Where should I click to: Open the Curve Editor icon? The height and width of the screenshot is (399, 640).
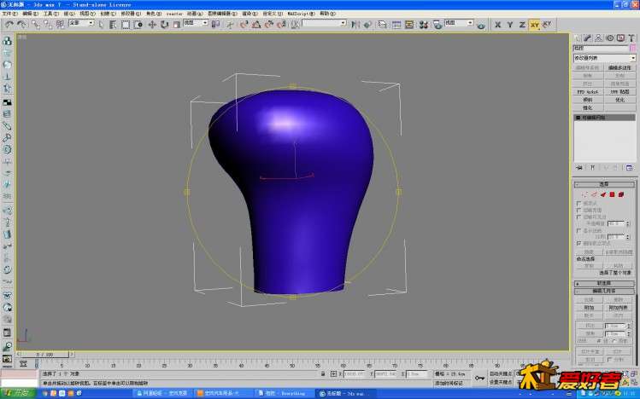click(396, 25)
